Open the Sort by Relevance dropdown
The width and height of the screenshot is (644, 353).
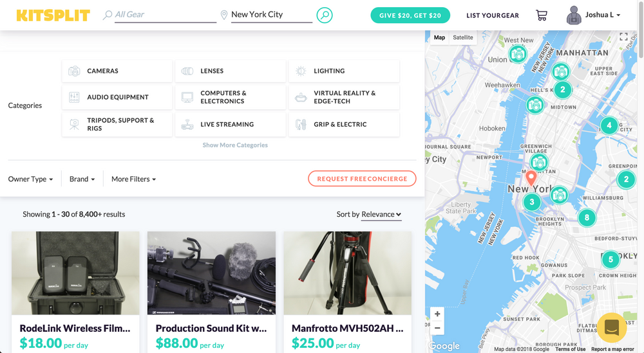(x=381, y=214)
